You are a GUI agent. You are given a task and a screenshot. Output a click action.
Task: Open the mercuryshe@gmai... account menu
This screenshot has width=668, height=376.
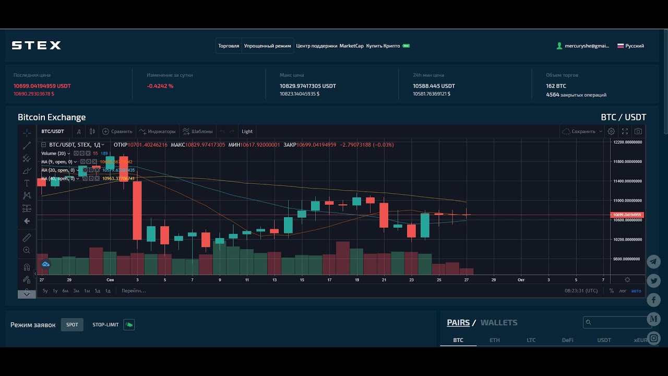point(583,46)
